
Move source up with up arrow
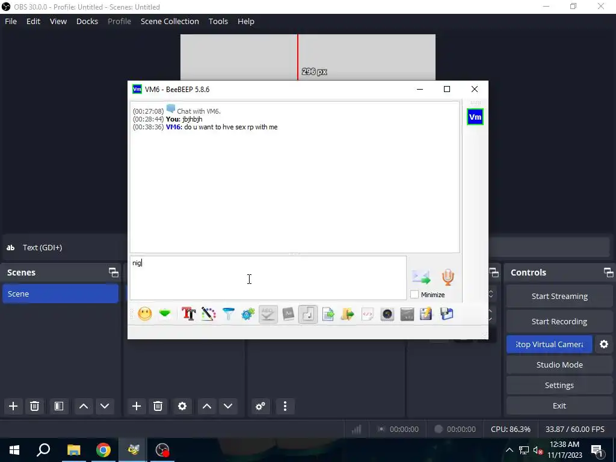(x=207, y=406)
